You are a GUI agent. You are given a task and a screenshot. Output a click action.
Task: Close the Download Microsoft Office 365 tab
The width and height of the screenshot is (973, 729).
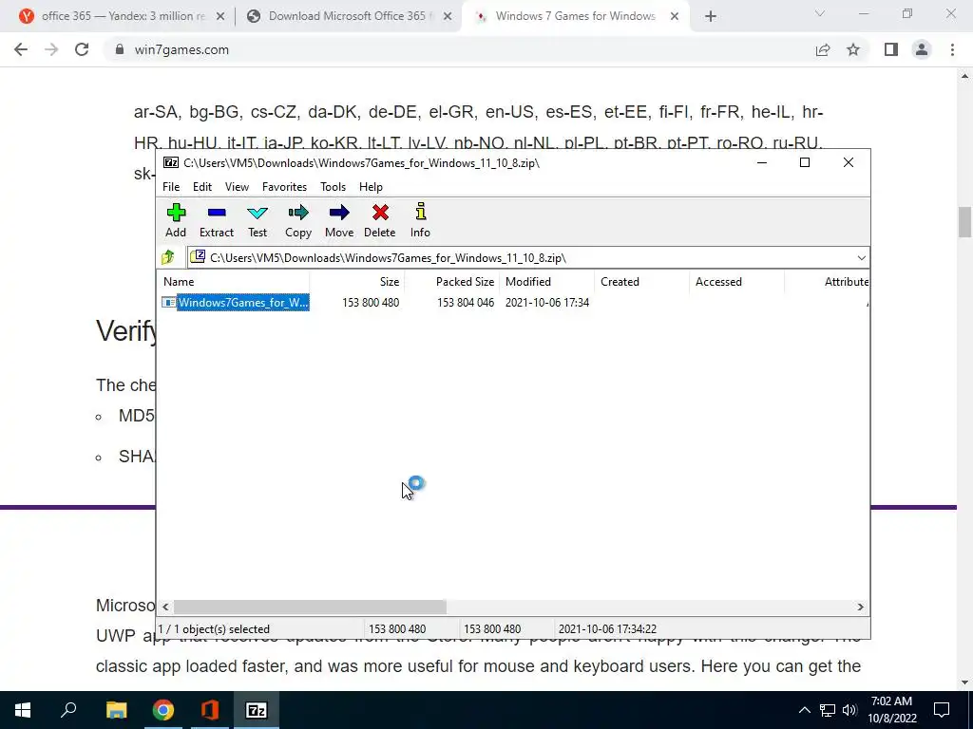point(448,17)
